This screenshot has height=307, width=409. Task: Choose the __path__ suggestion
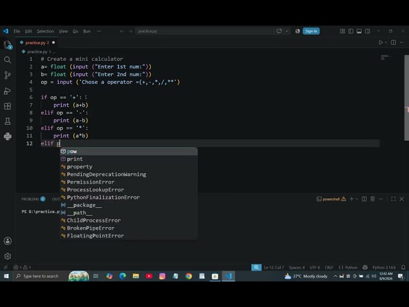coord(128,213)
